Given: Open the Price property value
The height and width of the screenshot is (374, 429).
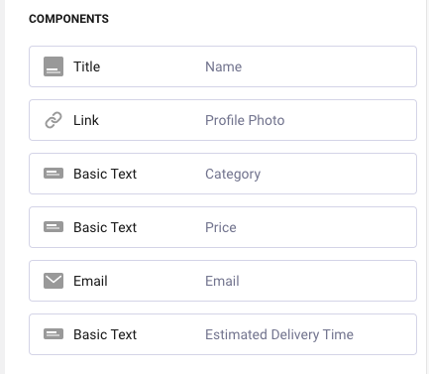Looking at the screenshot, I should 221,227.
